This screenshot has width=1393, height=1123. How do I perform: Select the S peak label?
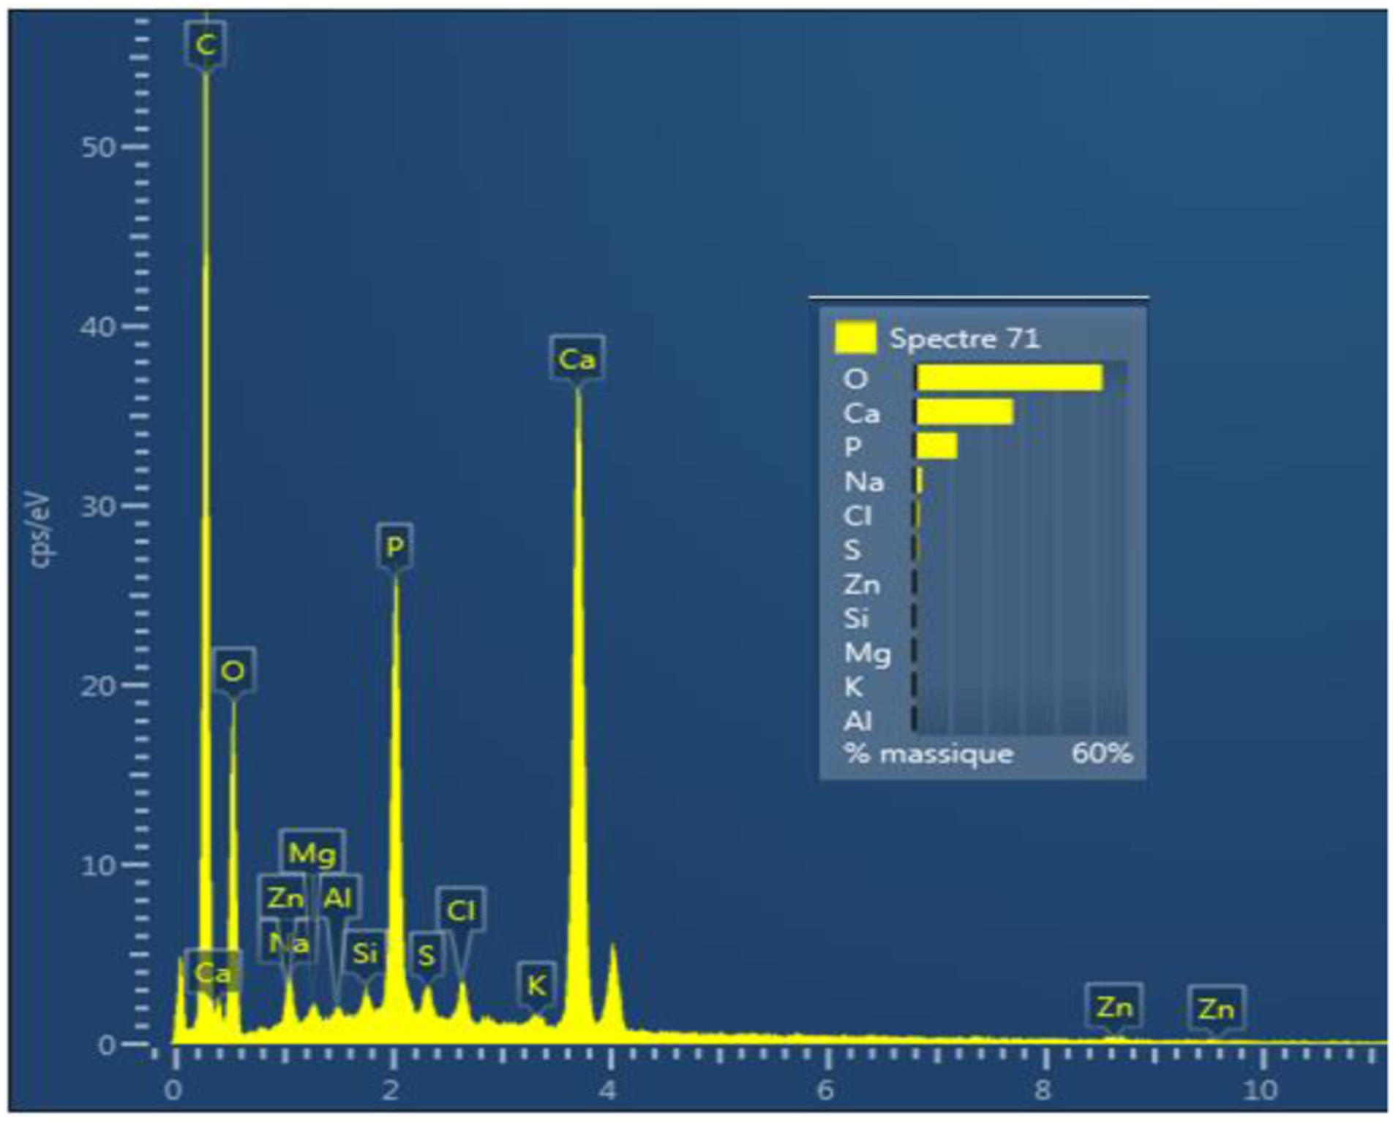427,954
